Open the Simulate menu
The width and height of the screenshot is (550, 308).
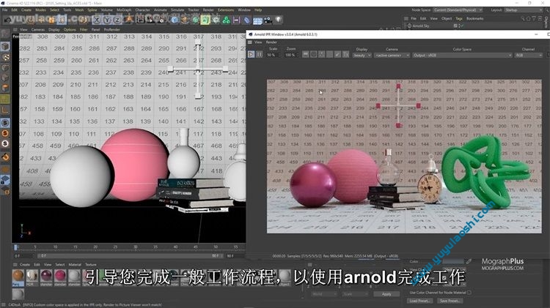click(177, 10)
